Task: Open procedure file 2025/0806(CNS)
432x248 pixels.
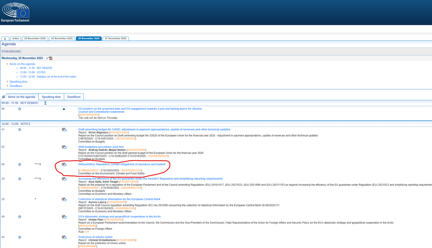Action: click(x=125, y=208)
